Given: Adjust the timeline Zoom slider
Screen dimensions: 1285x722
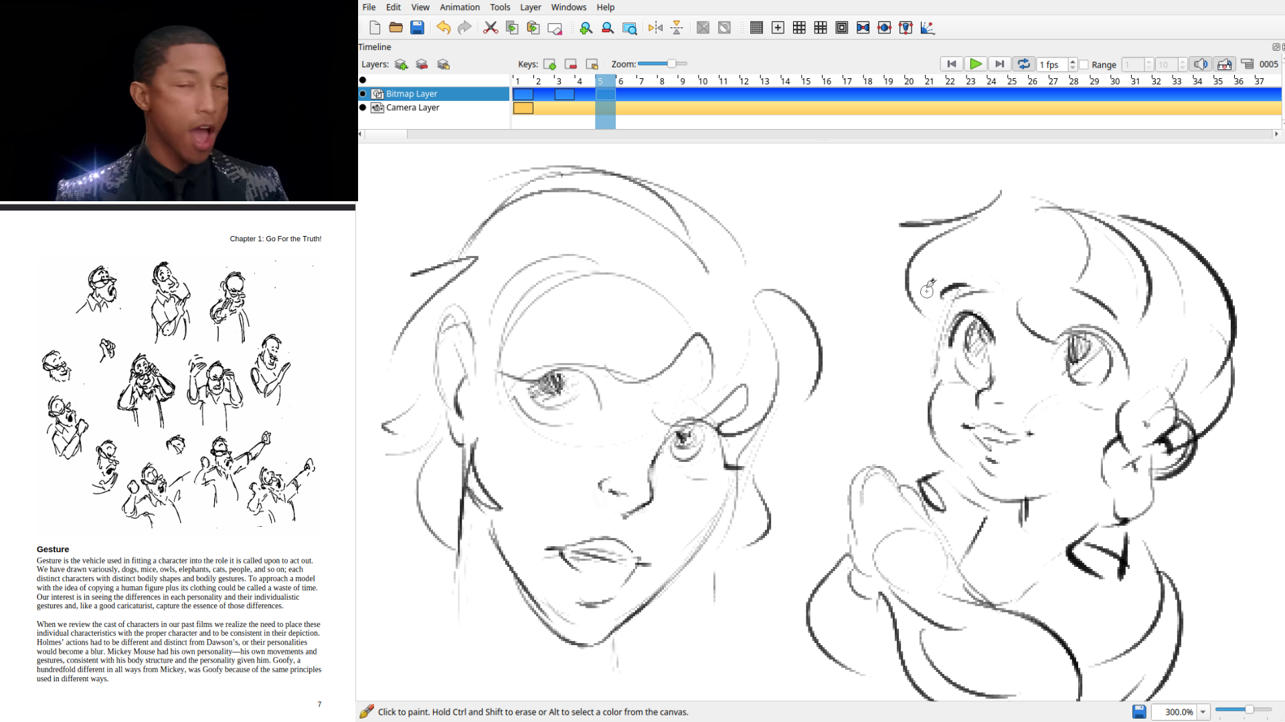Looking at the screenshot, I should coord(663,64).
